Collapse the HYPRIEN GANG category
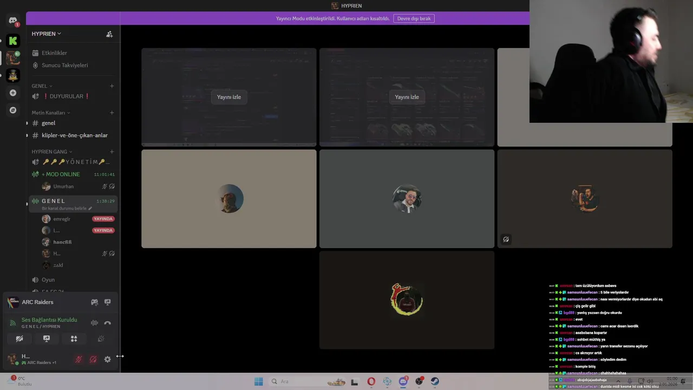 click(52, 152)
